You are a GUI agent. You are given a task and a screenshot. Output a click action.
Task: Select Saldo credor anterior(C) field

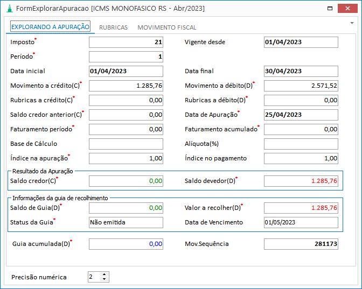point(126,115)
